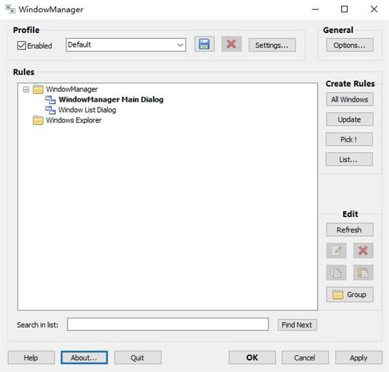This screenshot has height=372, width=389.
Task: Confirm with OK
Action: point(252,358)
